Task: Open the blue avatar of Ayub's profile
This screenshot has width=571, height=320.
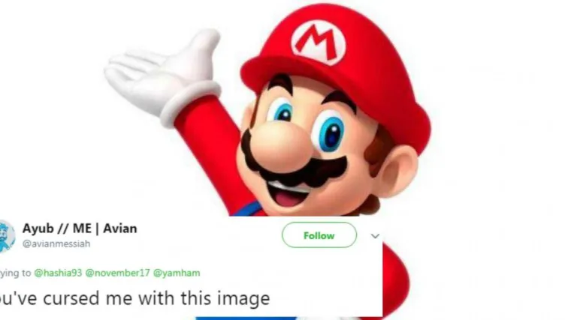Action: 7,237
